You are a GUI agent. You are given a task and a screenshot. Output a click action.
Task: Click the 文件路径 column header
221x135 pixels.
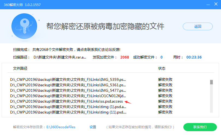(20, 68)
